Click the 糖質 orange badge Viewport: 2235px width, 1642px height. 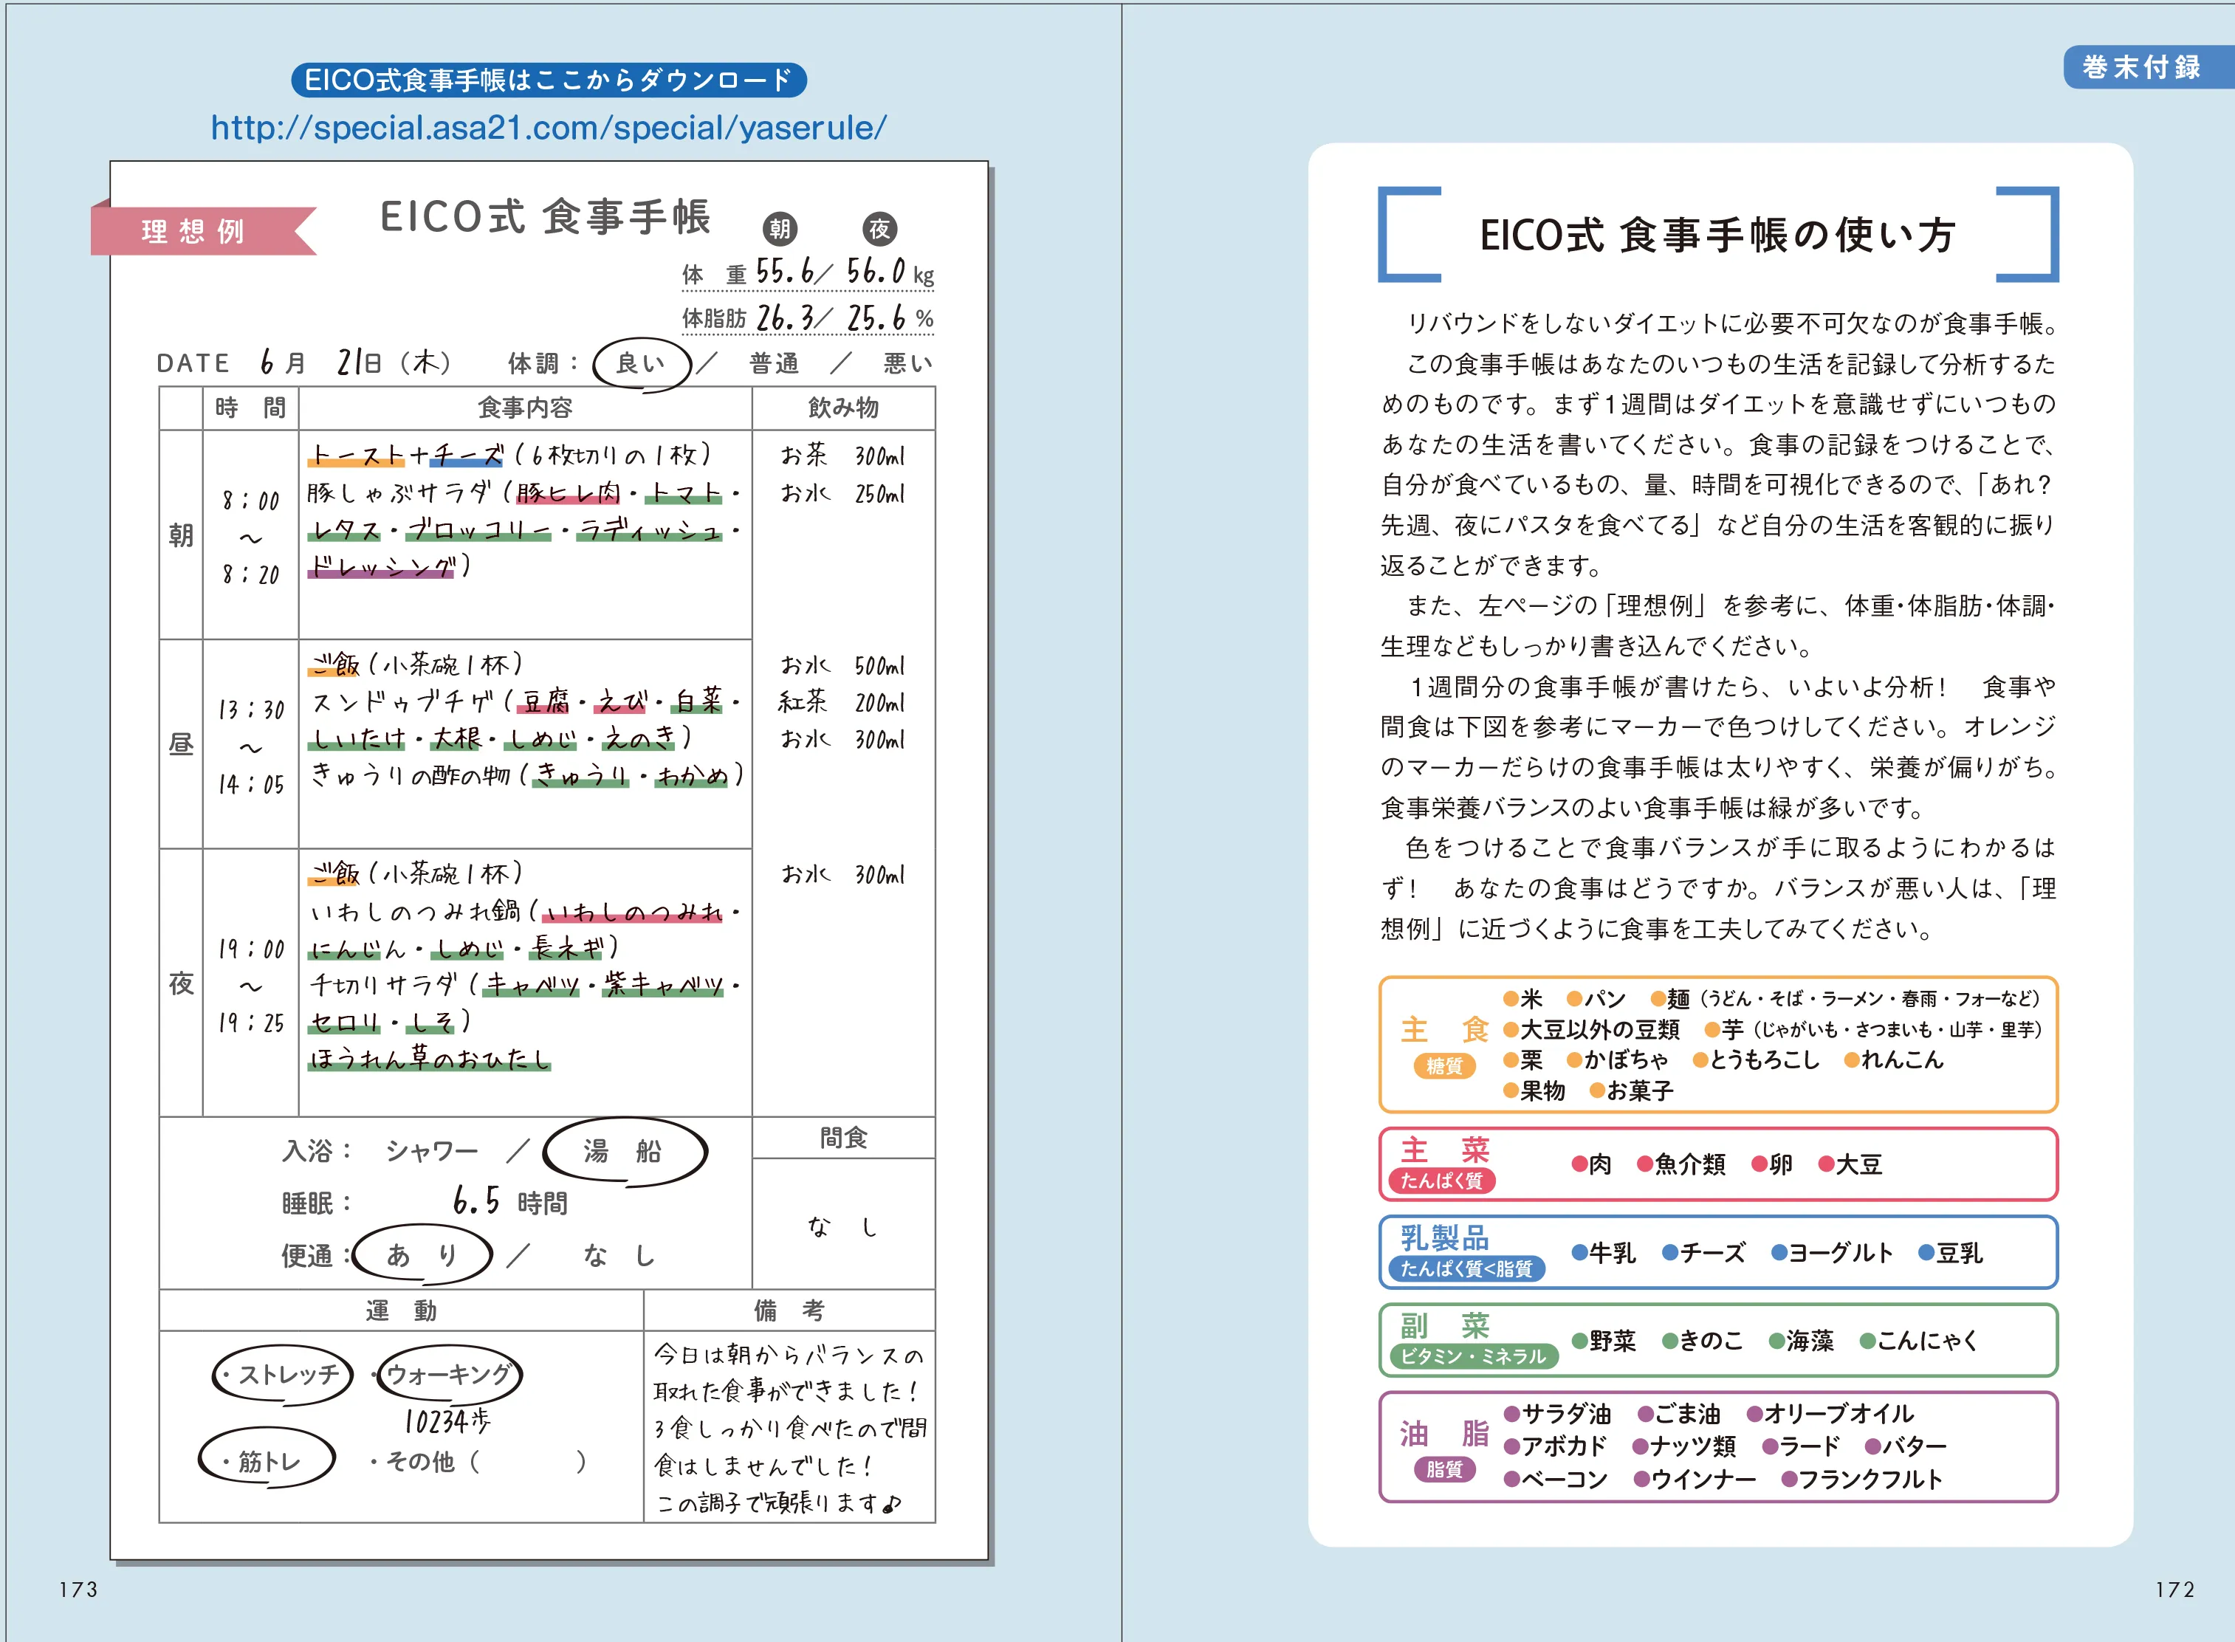point(1444,1067)
